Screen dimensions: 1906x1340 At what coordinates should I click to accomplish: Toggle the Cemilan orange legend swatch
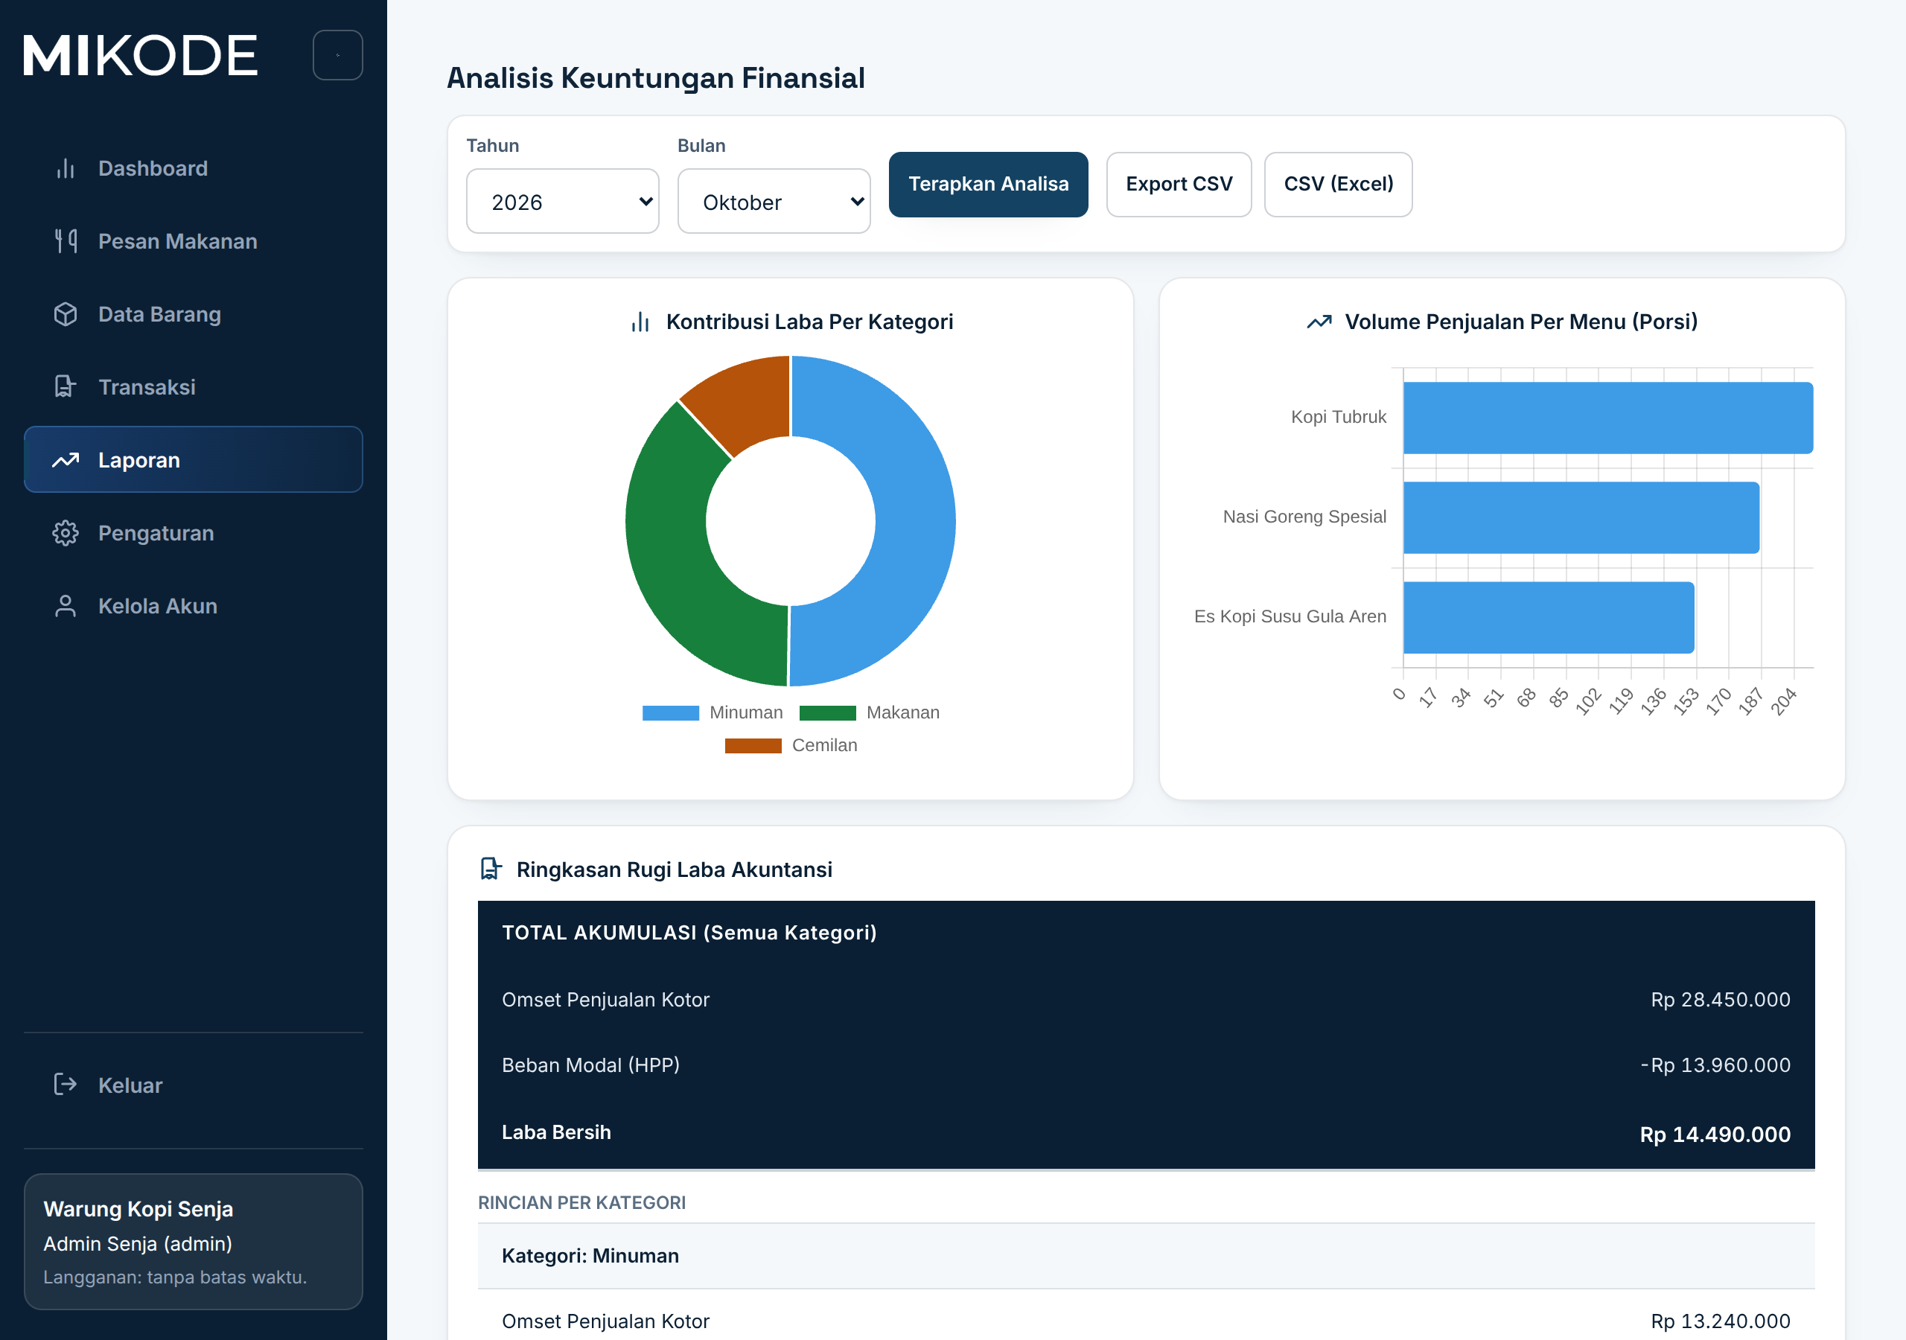[x=753, y=745]
